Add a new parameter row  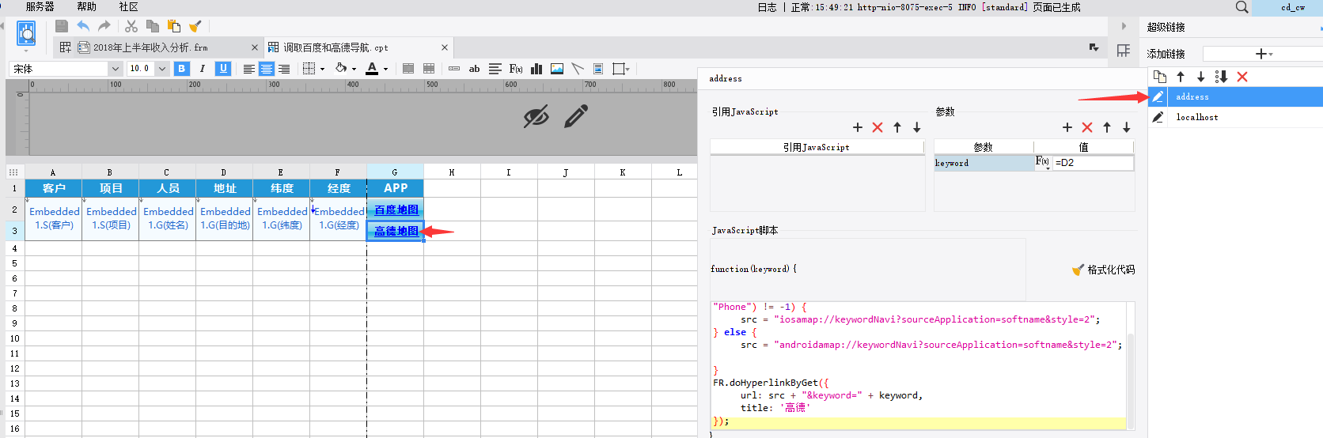[1067, 127]
